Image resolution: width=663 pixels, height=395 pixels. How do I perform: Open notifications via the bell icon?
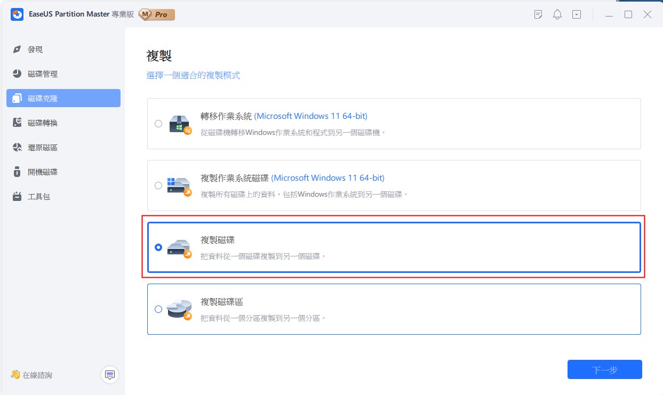(x=557, y=14)
